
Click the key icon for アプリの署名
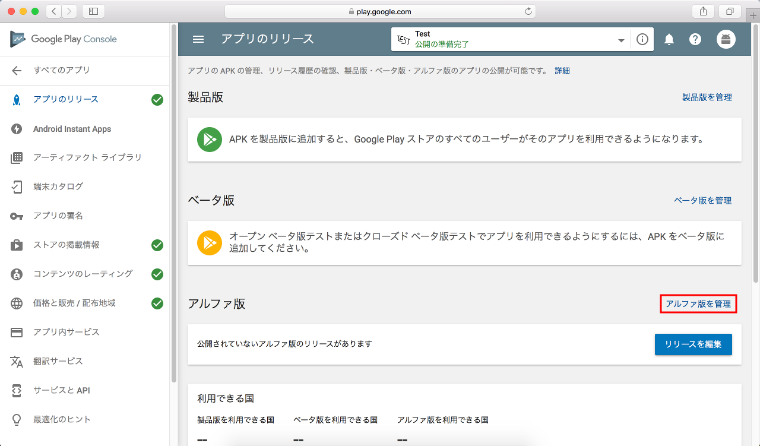tap(17, 216)
